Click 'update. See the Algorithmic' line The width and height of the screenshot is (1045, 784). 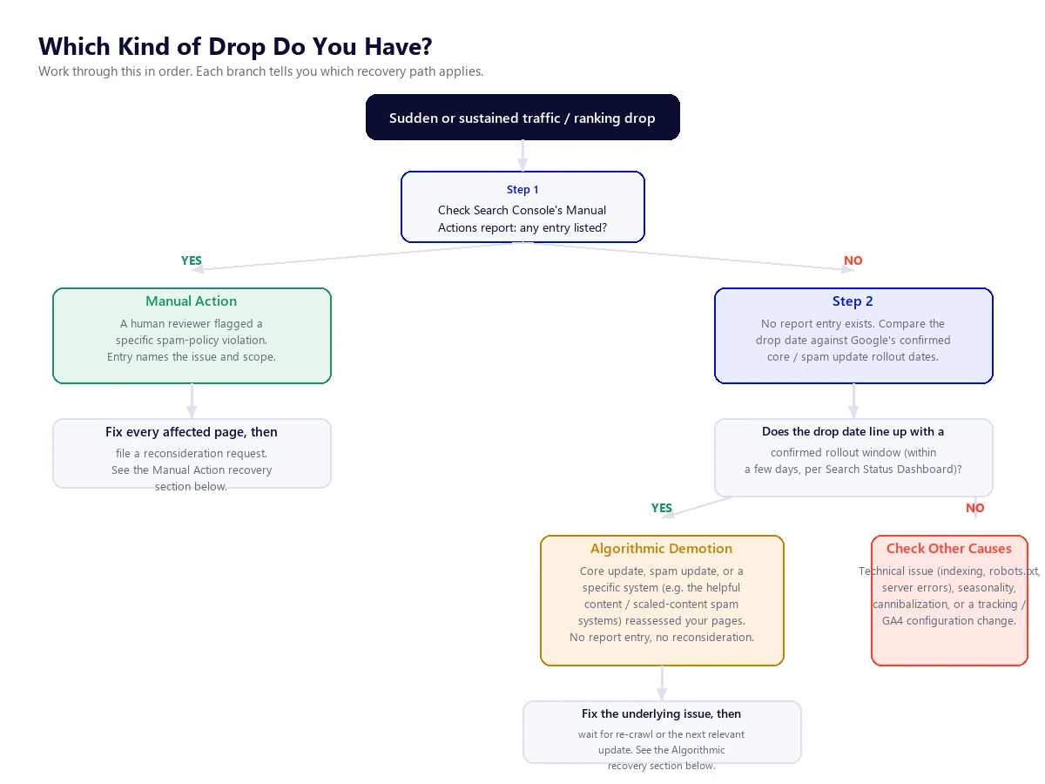662,750
